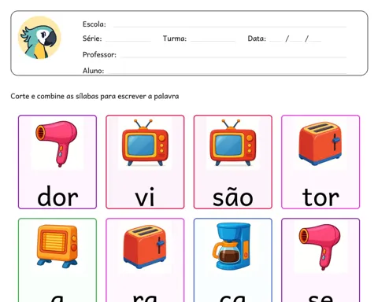Select the 'são' syllable text
Screen dimensions: 378x302
232,197
